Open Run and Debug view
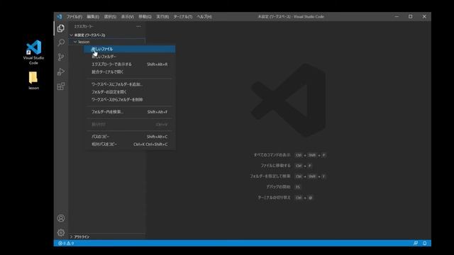This screenshot has width=454, height=255. pos(61,72)
